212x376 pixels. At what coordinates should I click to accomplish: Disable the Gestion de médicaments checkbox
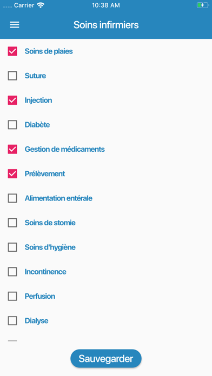click(x=12, y=149)
